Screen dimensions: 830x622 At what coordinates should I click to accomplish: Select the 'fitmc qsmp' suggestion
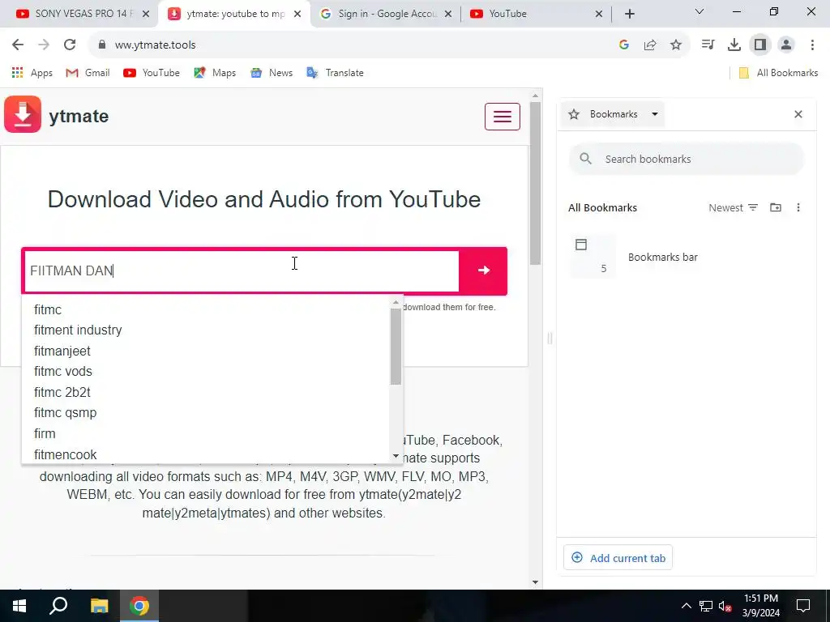click(65, 413)
